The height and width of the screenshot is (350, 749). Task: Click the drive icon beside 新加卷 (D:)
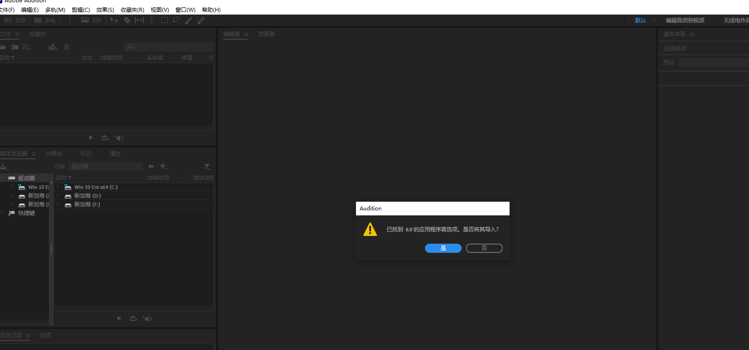pos(68,196)
